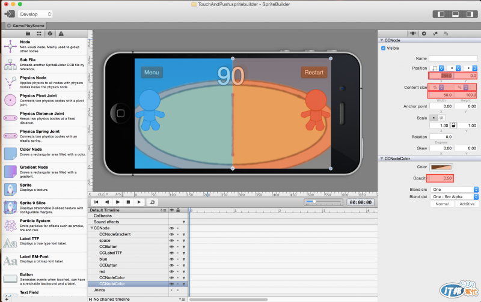
Task: Click the publish icon beside Develop
Action: [x=10, y=14]
